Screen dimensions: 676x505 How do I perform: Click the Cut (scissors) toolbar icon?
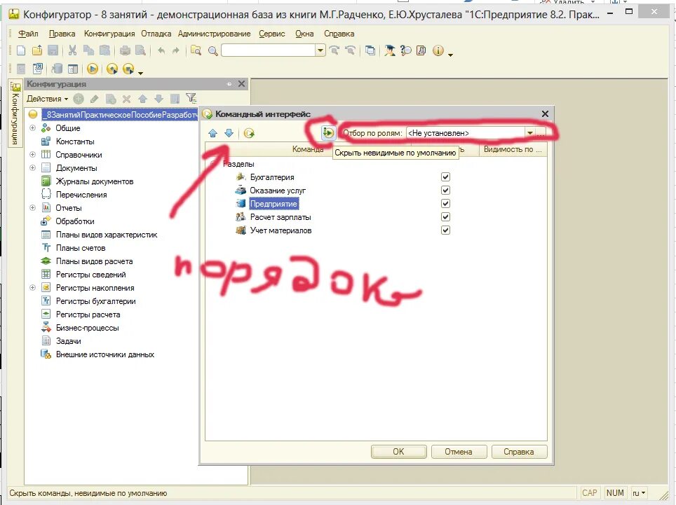[72, 51]
